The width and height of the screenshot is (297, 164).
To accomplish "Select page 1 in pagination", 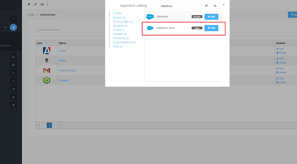I will click(x=49, y=125).
